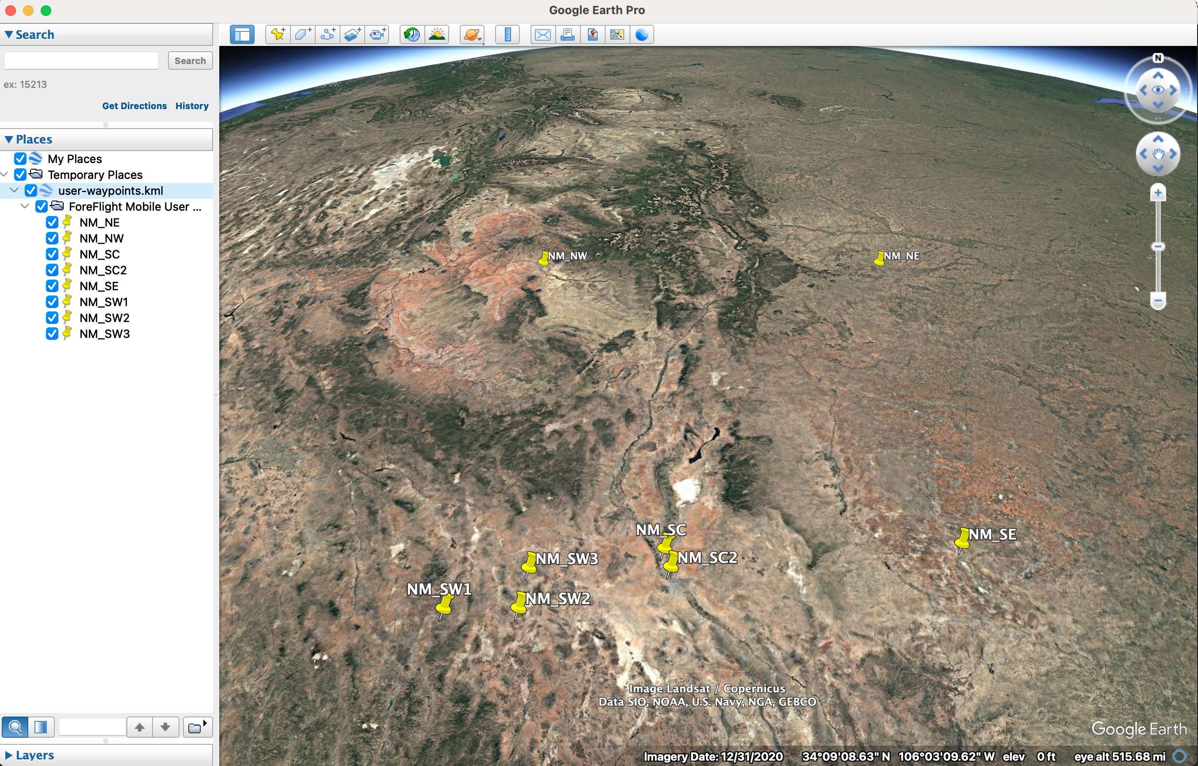Select NM_SW2 in the Places tree

(x=104, y=318)
